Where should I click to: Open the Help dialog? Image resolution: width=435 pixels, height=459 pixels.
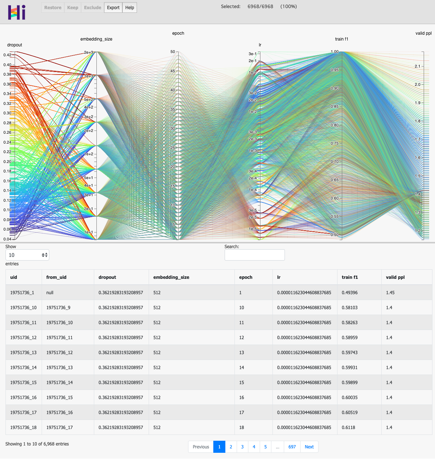tap(129, 7)
